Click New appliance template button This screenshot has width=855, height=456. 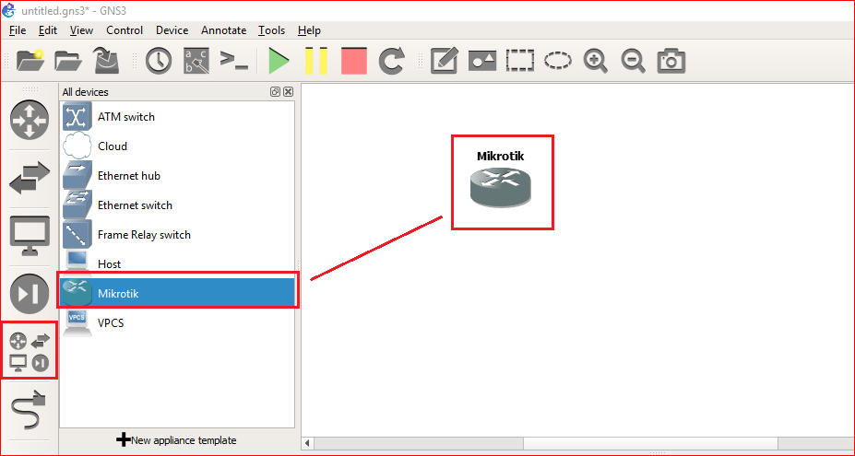click(x=177, y=440)
